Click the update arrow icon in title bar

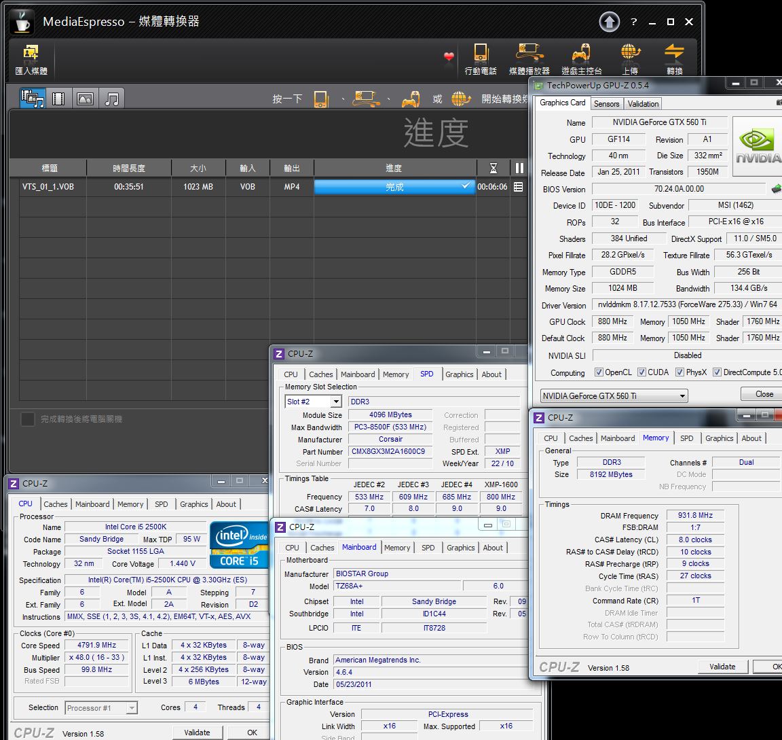click(x=609, y=22)
